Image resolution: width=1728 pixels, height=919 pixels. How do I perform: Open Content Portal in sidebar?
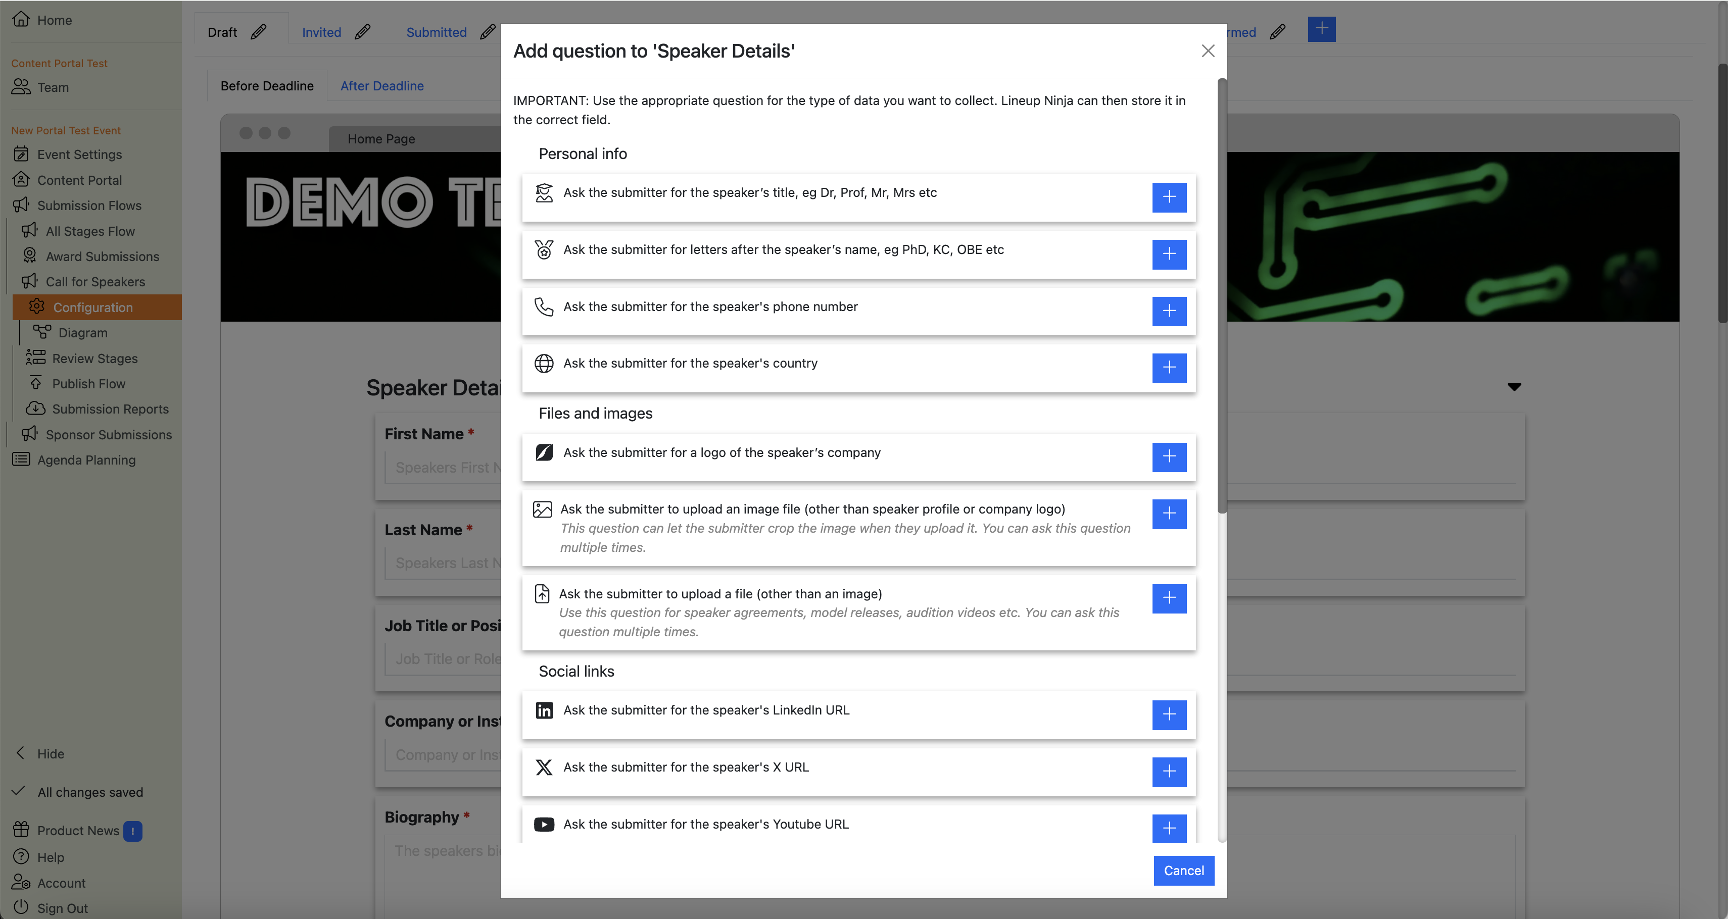67,180
